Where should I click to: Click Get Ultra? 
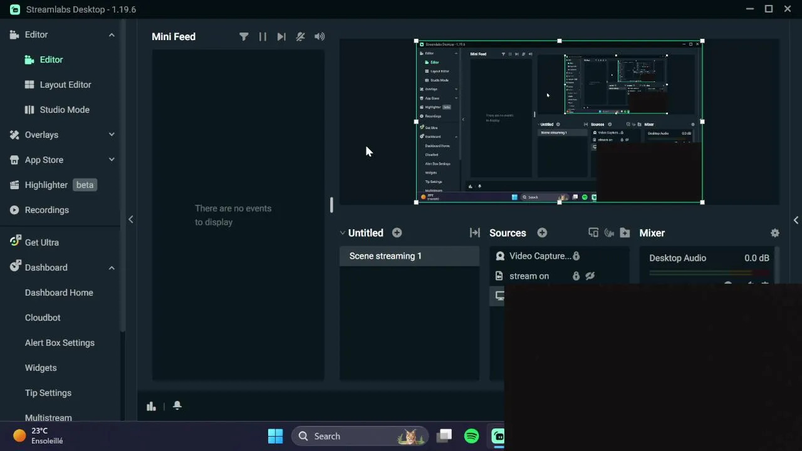[x=41, y=242]
